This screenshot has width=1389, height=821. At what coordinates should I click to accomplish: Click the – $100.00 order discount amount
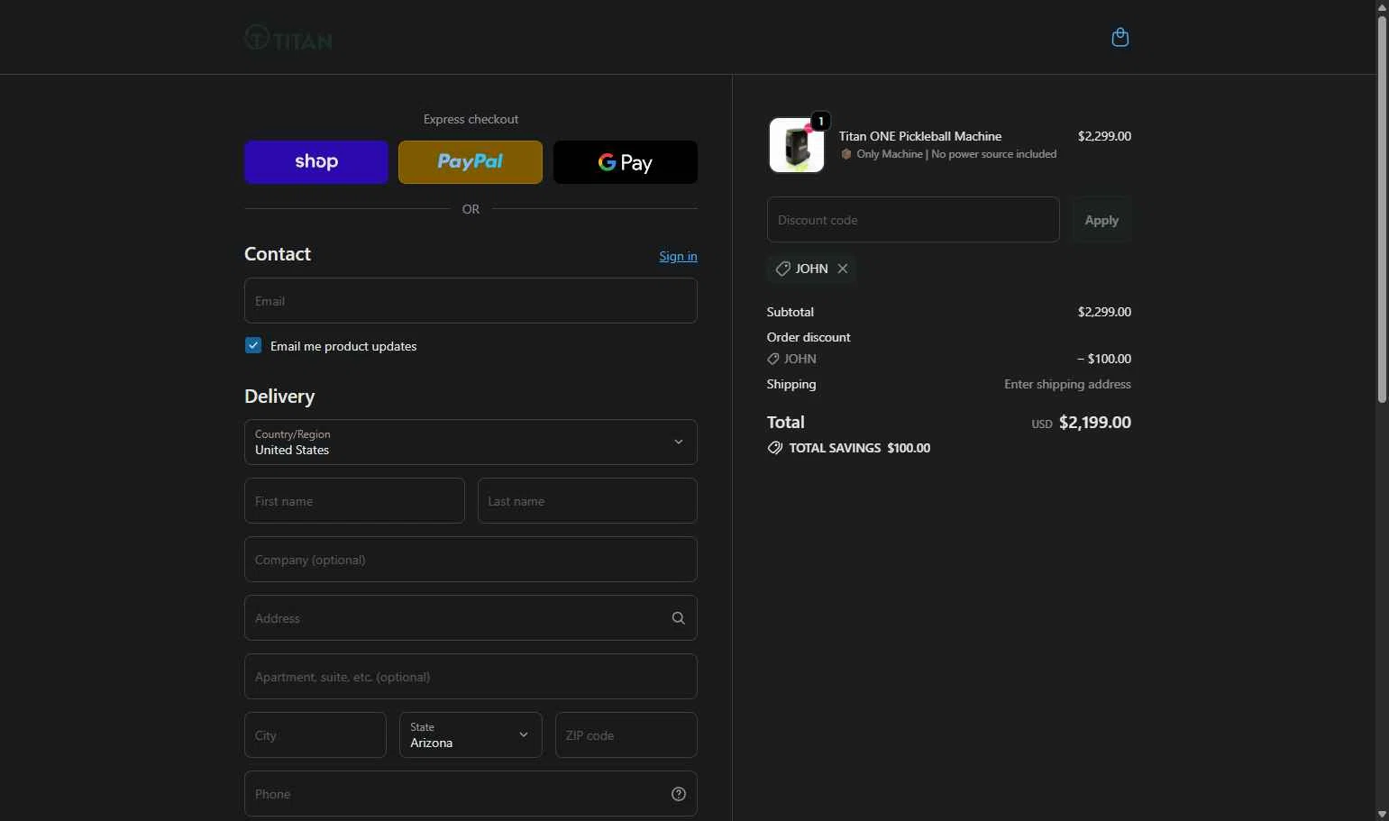[x=1104, y=359]
